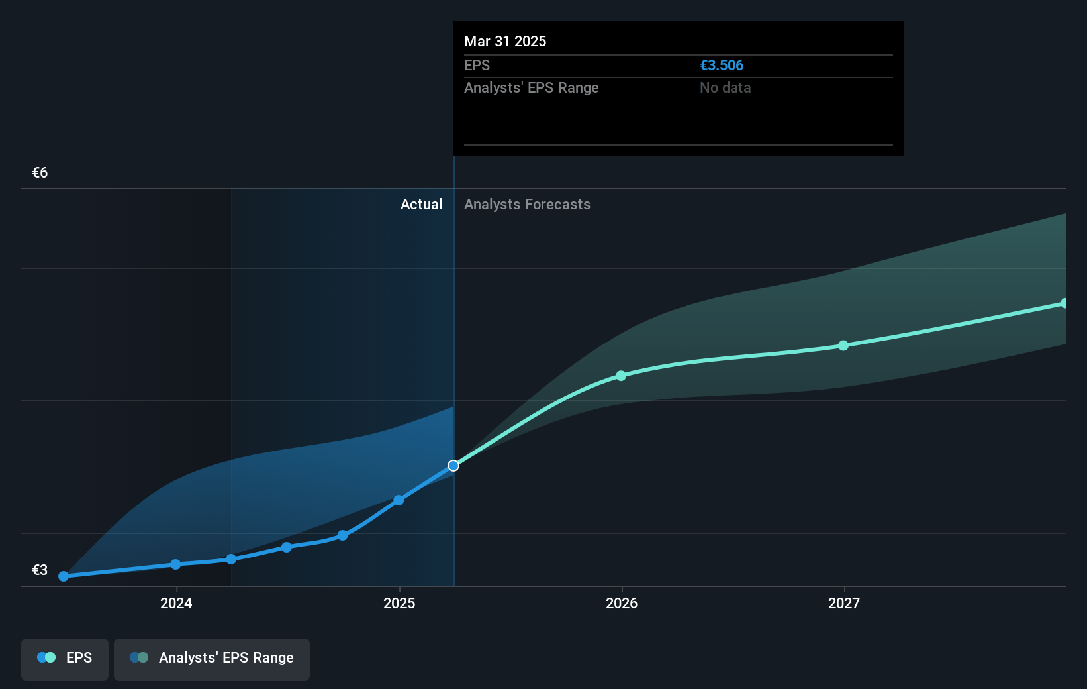
Task: Toggle the EPS legend button
Action: point(65,659)
